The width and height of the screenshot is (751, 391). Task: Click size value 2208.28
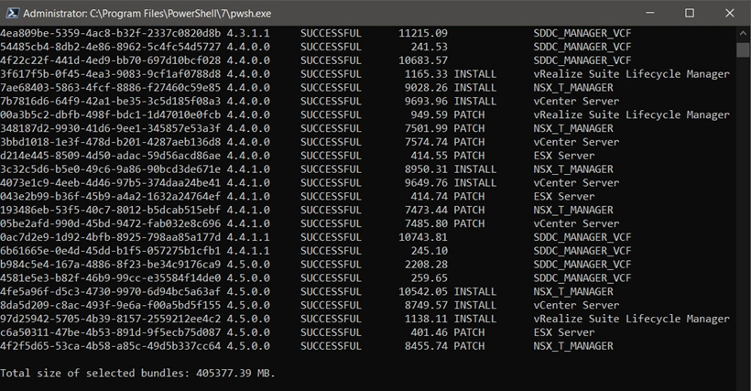tap(426, 264)
